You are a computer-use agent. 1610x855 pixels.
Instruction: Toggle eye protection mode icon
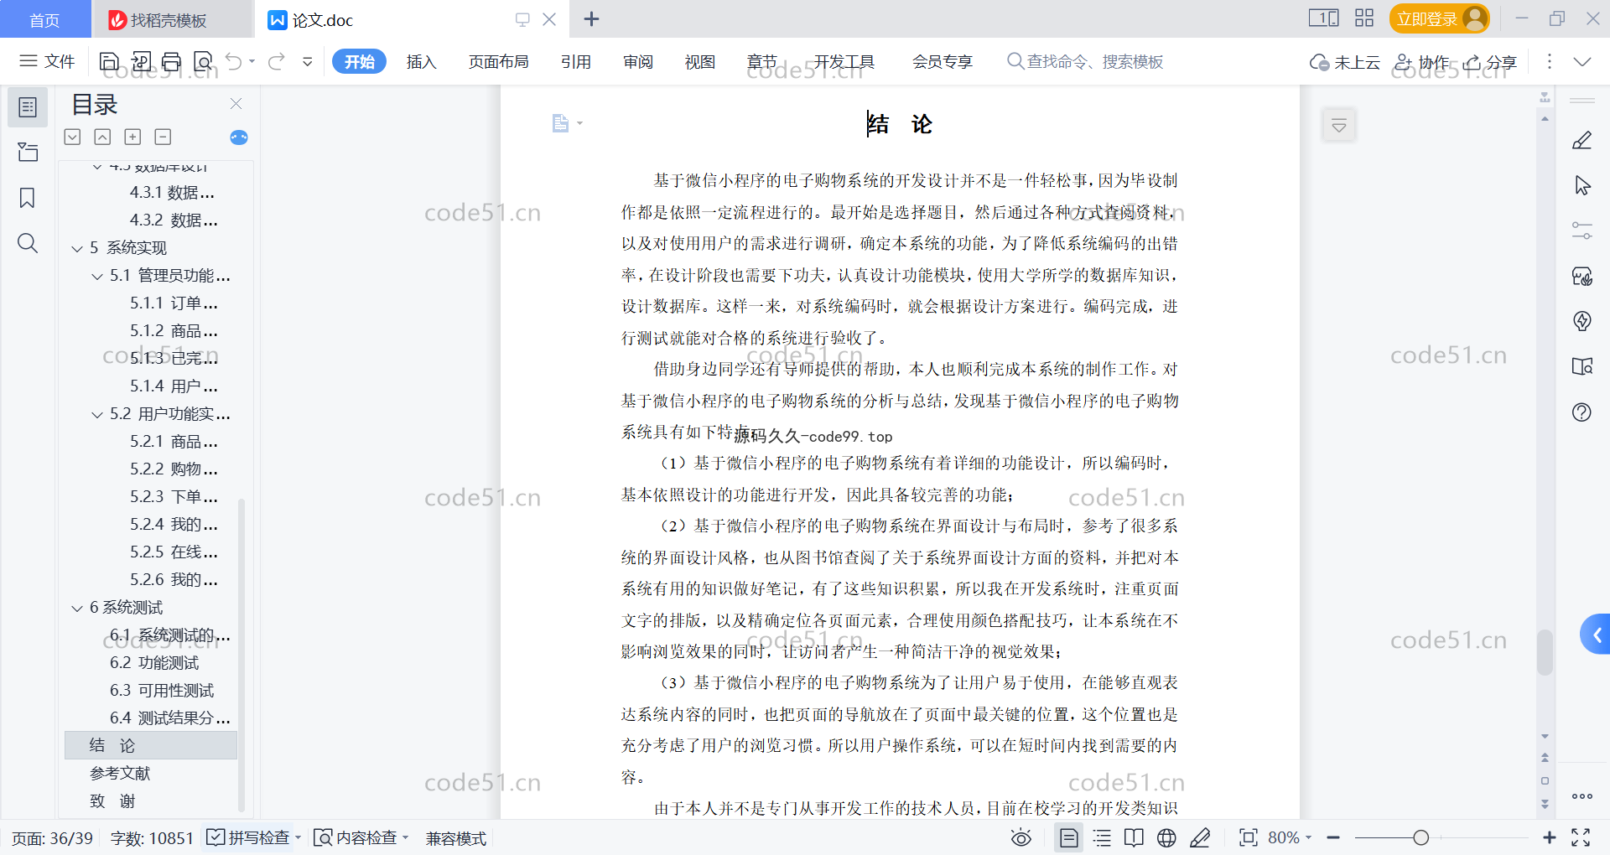pyautogui.click(x=1021, y=837)
